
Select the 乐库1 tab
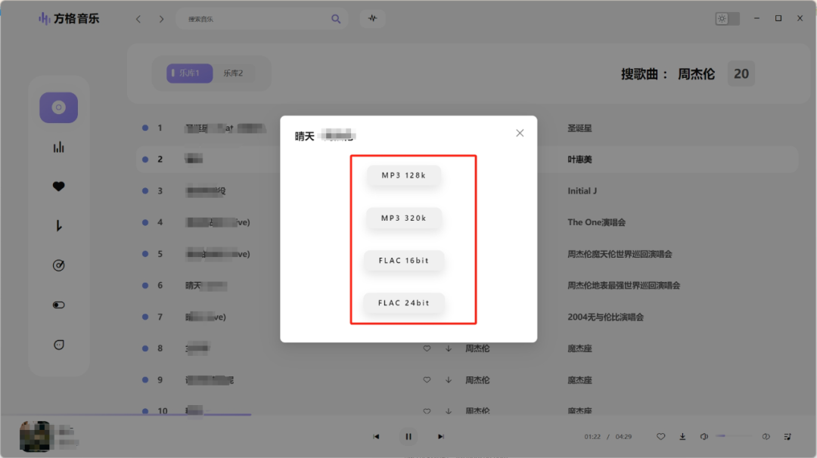coord(189,73)
